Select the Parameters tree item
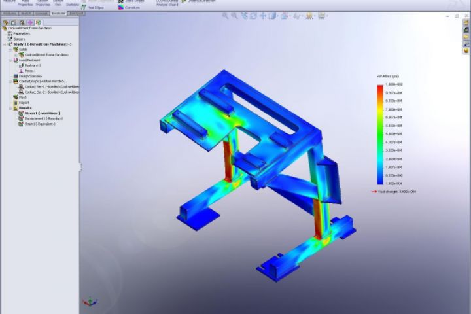Viewport: 471px width, 314px height. coord(18,33)
